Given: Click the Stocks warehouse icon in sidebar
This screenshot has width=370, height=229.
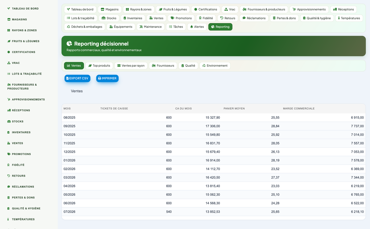Looking at the screenshot, I should (x=9, y=121).
